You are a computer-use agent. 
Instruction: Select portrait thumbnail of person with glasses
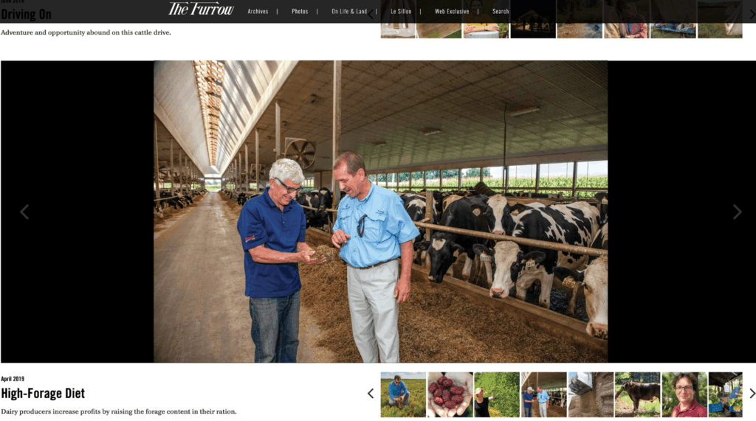coord(684,394)
